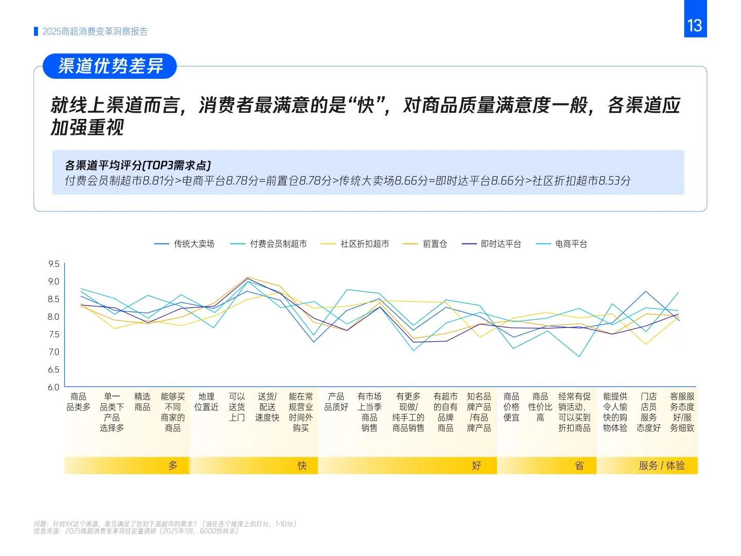The width and height of the screenshot is (741, 556).
Task: Click the '信息来源' source footnote
Action: [136, 531]
